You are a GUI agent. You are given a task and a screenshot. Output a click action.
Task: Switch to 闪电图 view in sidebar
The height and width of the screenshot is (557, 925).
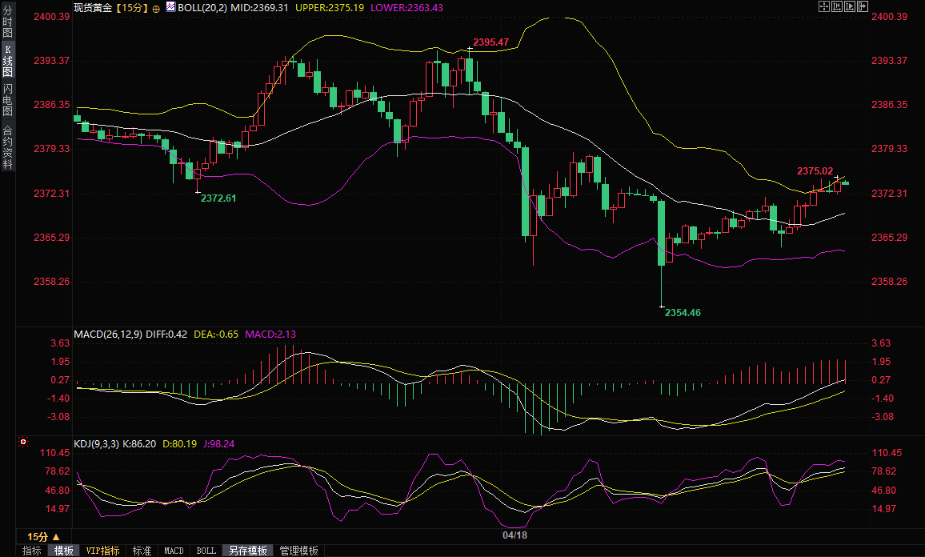[7, 100]
